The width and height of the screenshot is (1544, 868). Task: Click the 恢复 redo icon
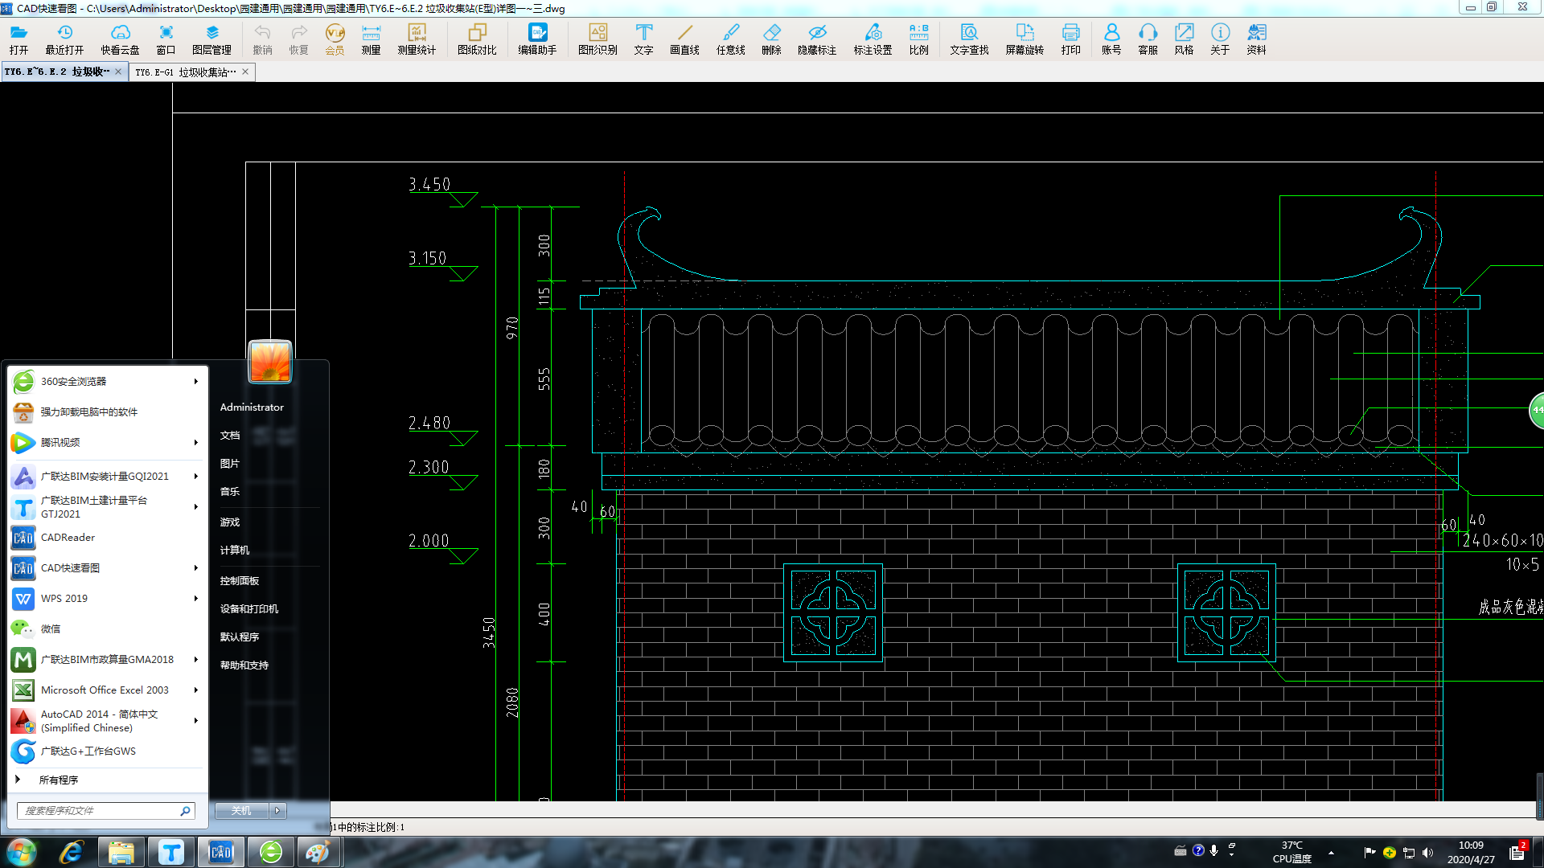pos(298,39)
